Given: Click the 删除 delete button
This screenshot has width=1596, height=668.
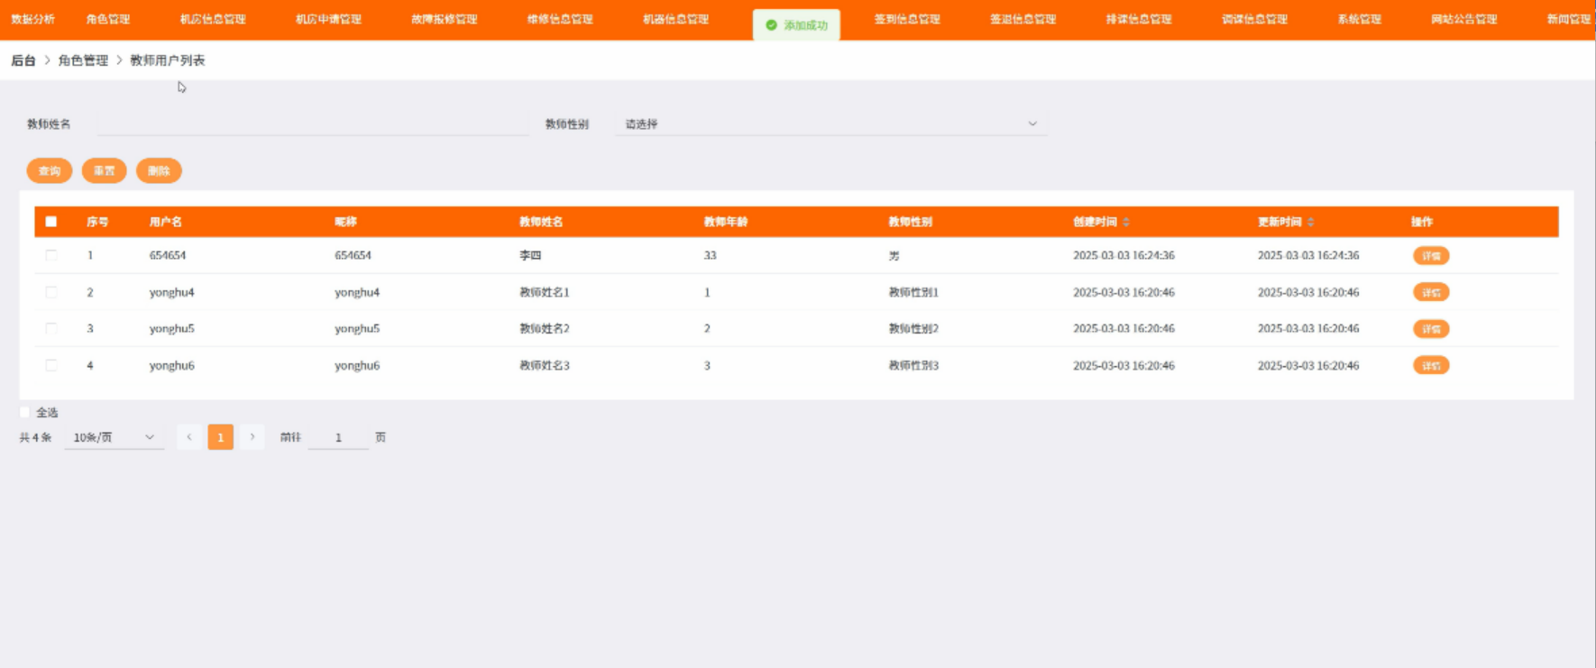Looking at the screenshot, I should [159, 170].
